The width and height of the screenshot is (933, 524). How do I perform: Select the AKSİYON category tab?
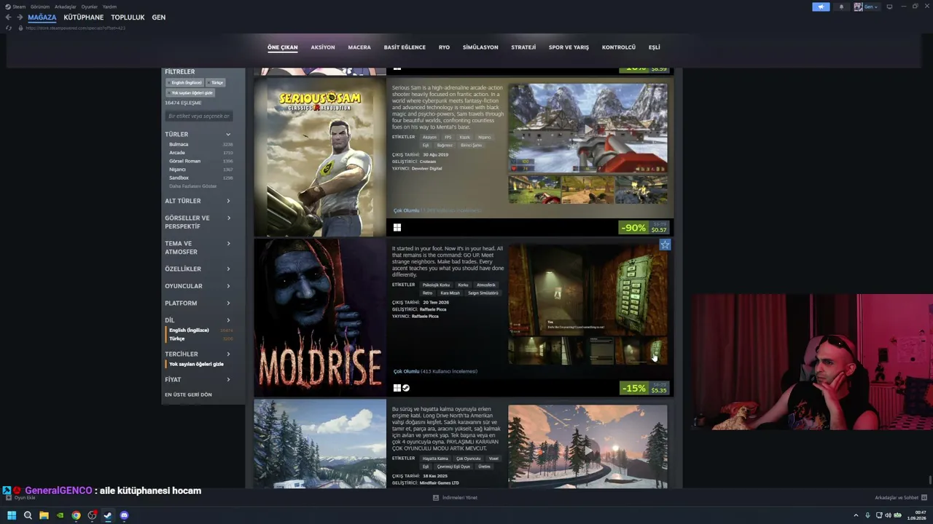323,47
